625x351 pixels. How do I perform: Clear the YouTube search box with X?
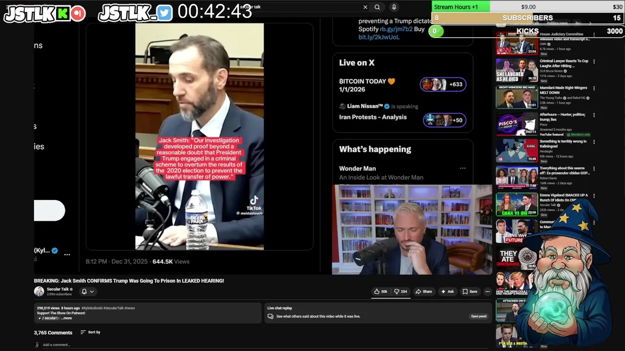click(365, 7)
